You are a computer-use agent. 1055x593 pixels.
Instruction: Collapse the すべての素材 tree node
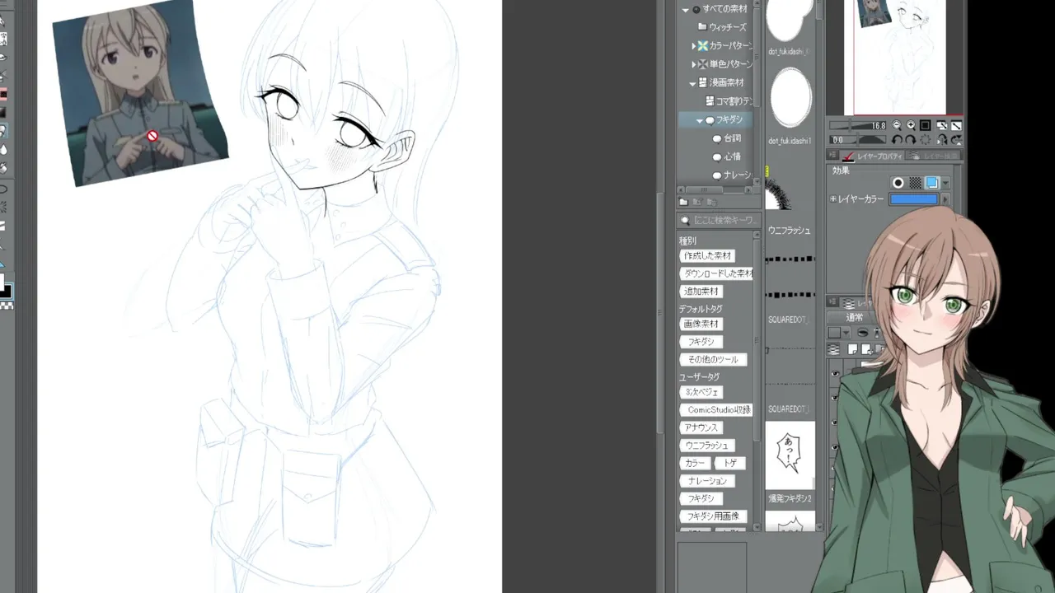coord(685,9)
